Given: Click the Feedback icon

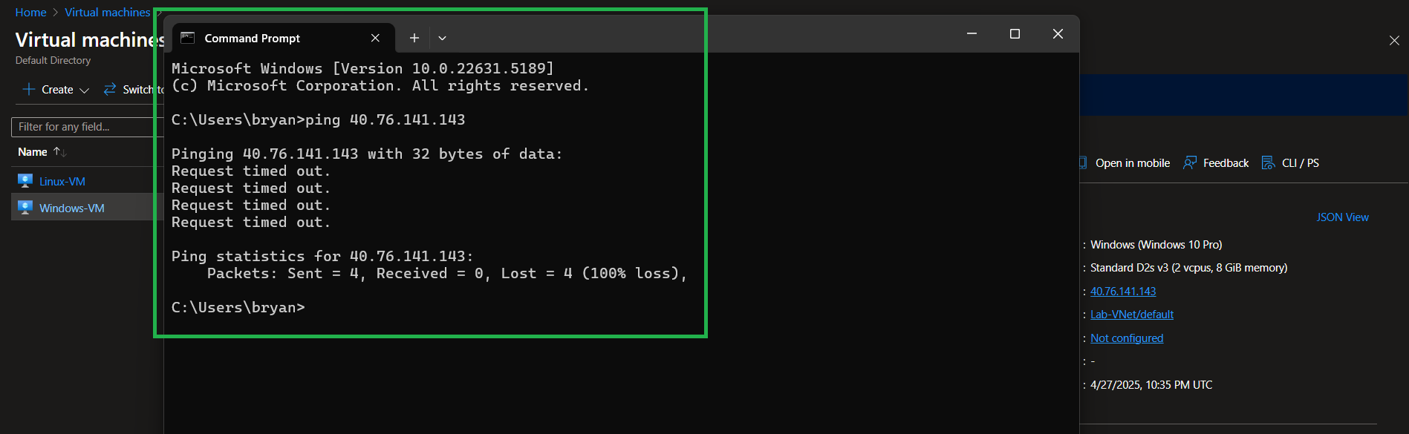Looking at the screenshot, I should point(1190,162).
